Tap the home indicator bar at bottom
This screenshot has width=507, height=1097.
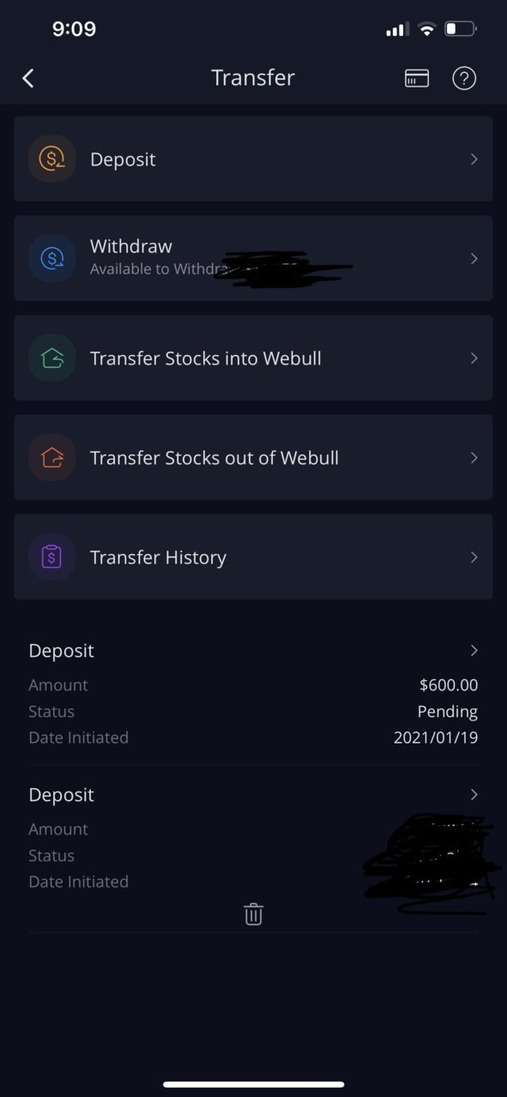pos(253,1084)
